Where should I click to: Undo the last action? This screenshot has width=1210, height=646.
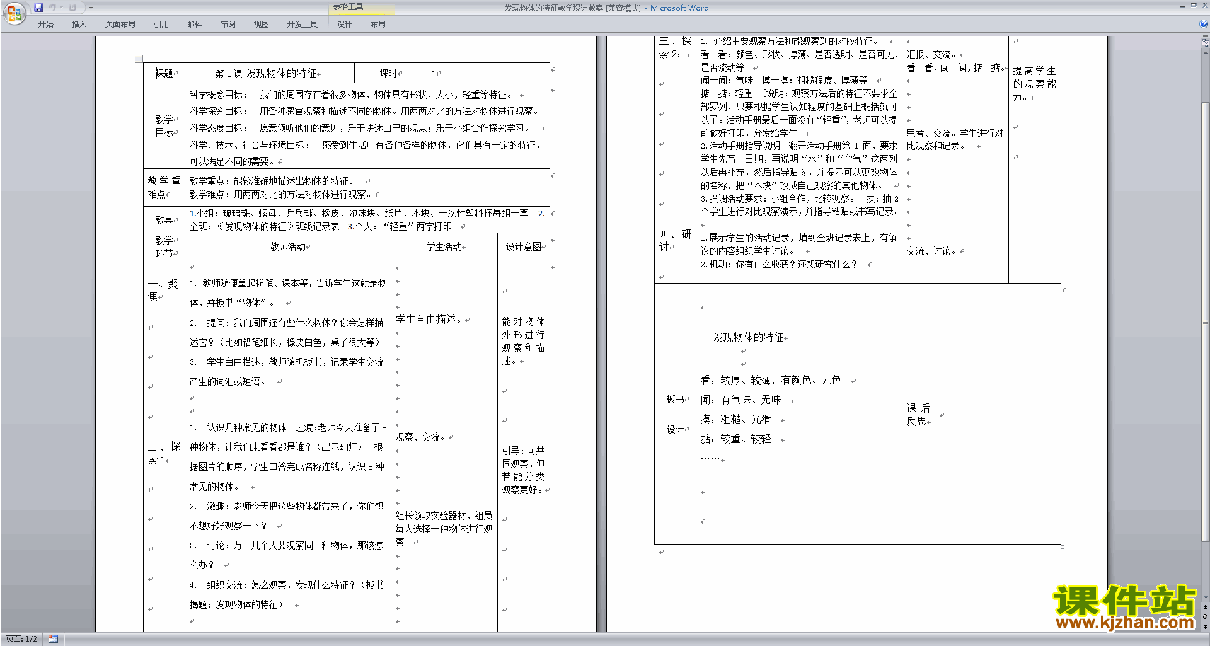click(52, 8)
